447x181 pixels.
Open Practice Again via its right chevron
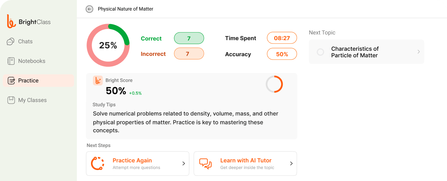(184, 163)
